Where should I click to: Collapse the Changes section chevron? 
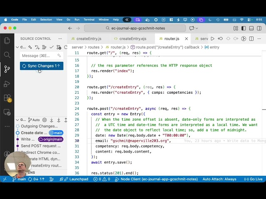coord(18,47)
